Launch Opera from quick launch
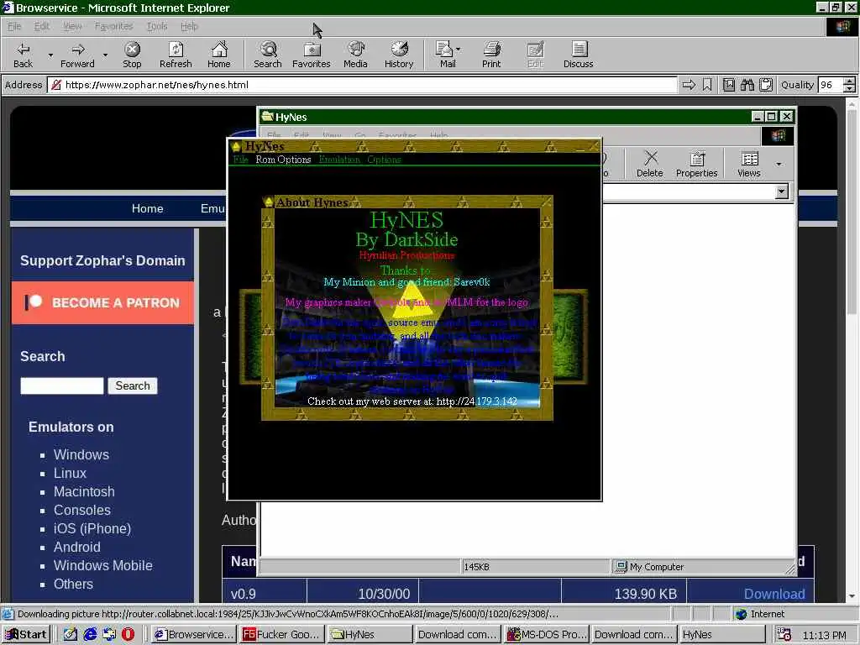Screen dimensions: 860x645 point(128,635)
